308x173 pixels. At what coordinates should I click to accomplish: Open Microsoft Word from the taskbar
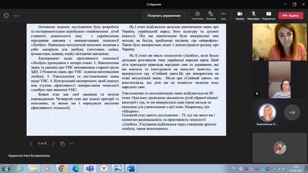pyautogui.click(x=131, y=169)
